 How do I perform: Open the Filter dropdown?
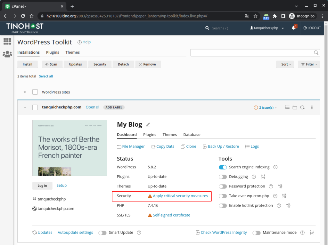[x=309, y=64]
